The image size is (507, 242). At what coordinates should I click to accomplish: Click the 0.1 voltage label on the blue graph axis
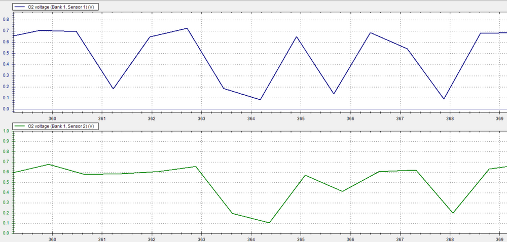click(6, 98)
